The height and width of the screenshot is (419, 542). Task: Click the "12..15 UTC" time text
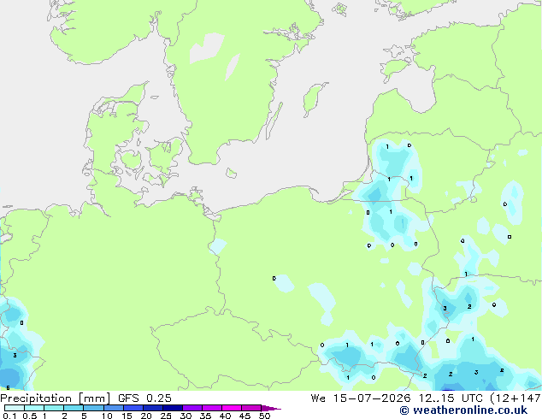(451, 398)
